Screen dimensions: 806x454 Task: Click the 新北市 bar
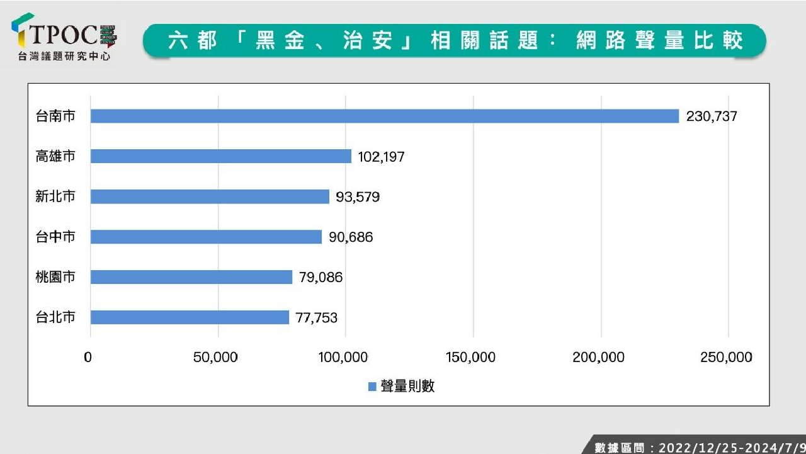210,196
